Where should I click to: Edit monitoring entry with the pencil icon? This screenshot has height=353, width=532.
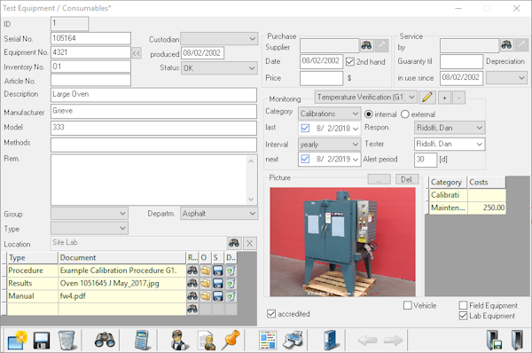427,98
